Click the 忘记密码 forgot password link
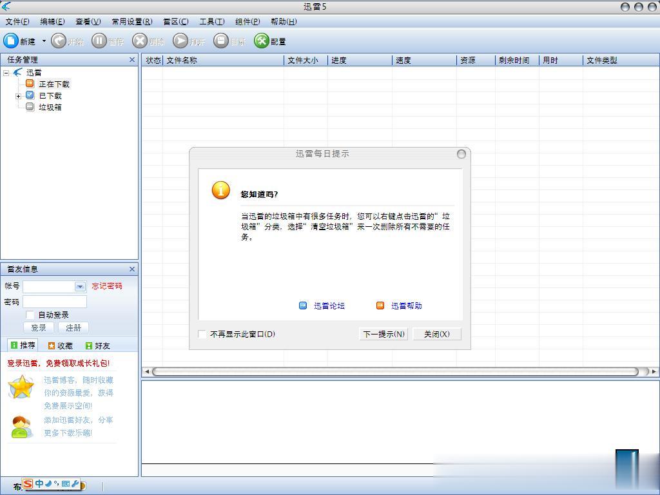This screenshot has width=660, height=495. [107, 286]
